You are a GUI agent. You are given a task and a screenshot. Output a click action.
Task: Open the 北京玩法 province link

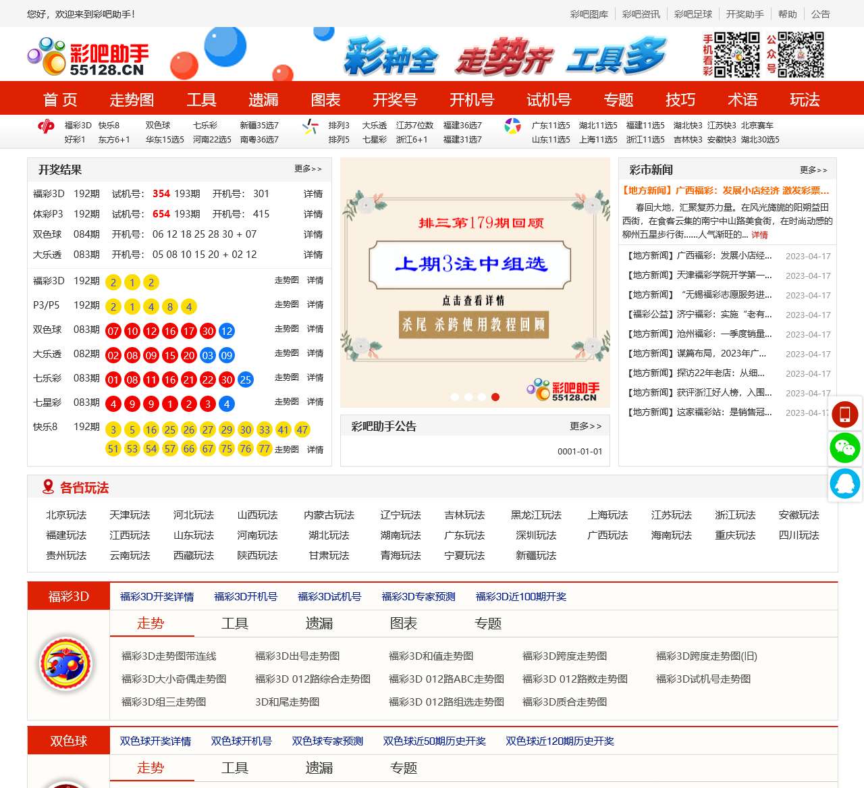click(66, 515)
